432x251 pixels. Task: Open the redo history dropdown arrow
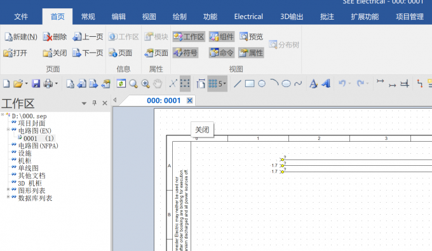point(368,83)
